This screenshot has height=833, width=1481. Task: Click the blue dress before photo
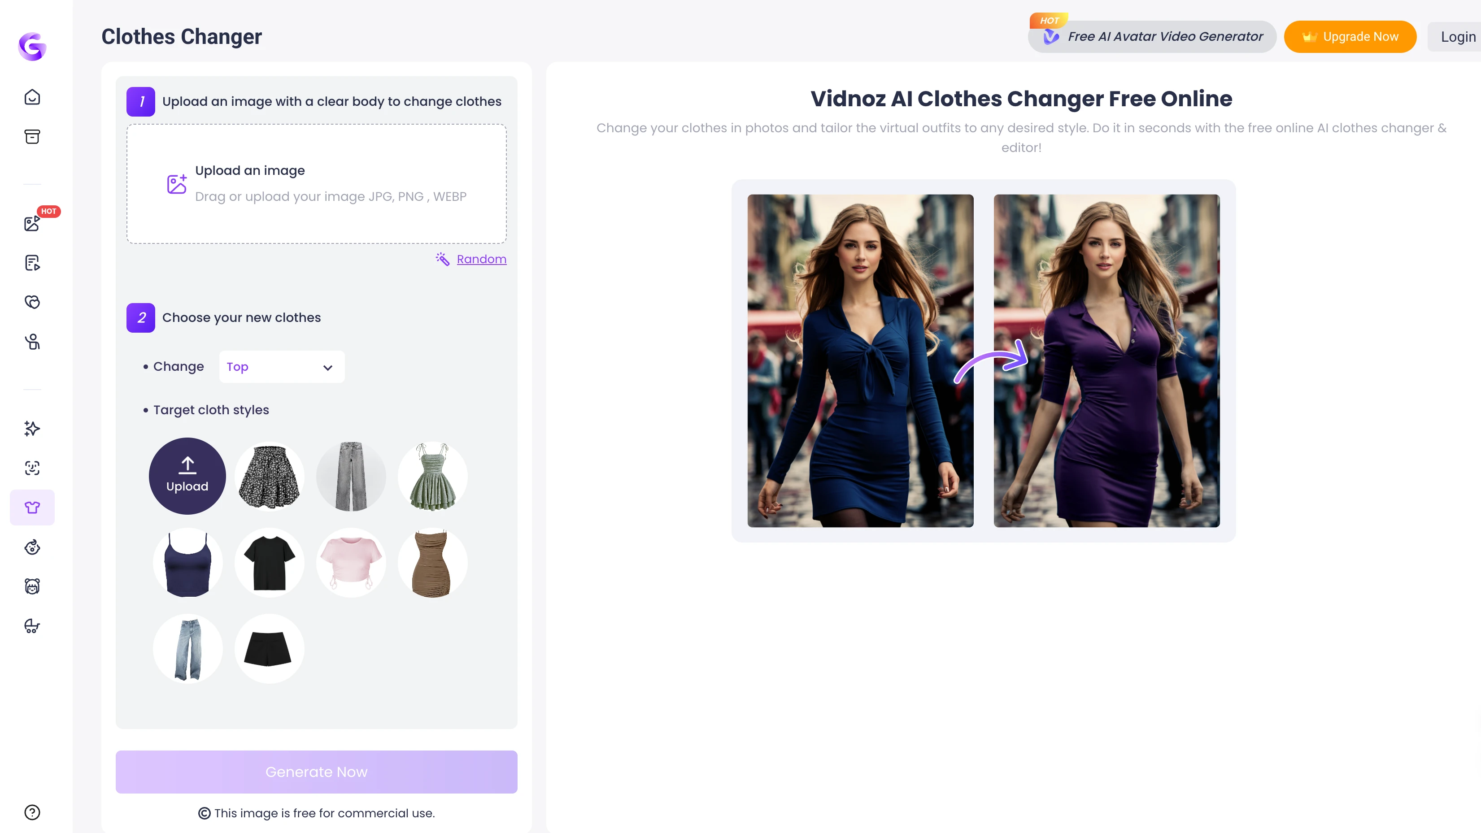[860, 360]
